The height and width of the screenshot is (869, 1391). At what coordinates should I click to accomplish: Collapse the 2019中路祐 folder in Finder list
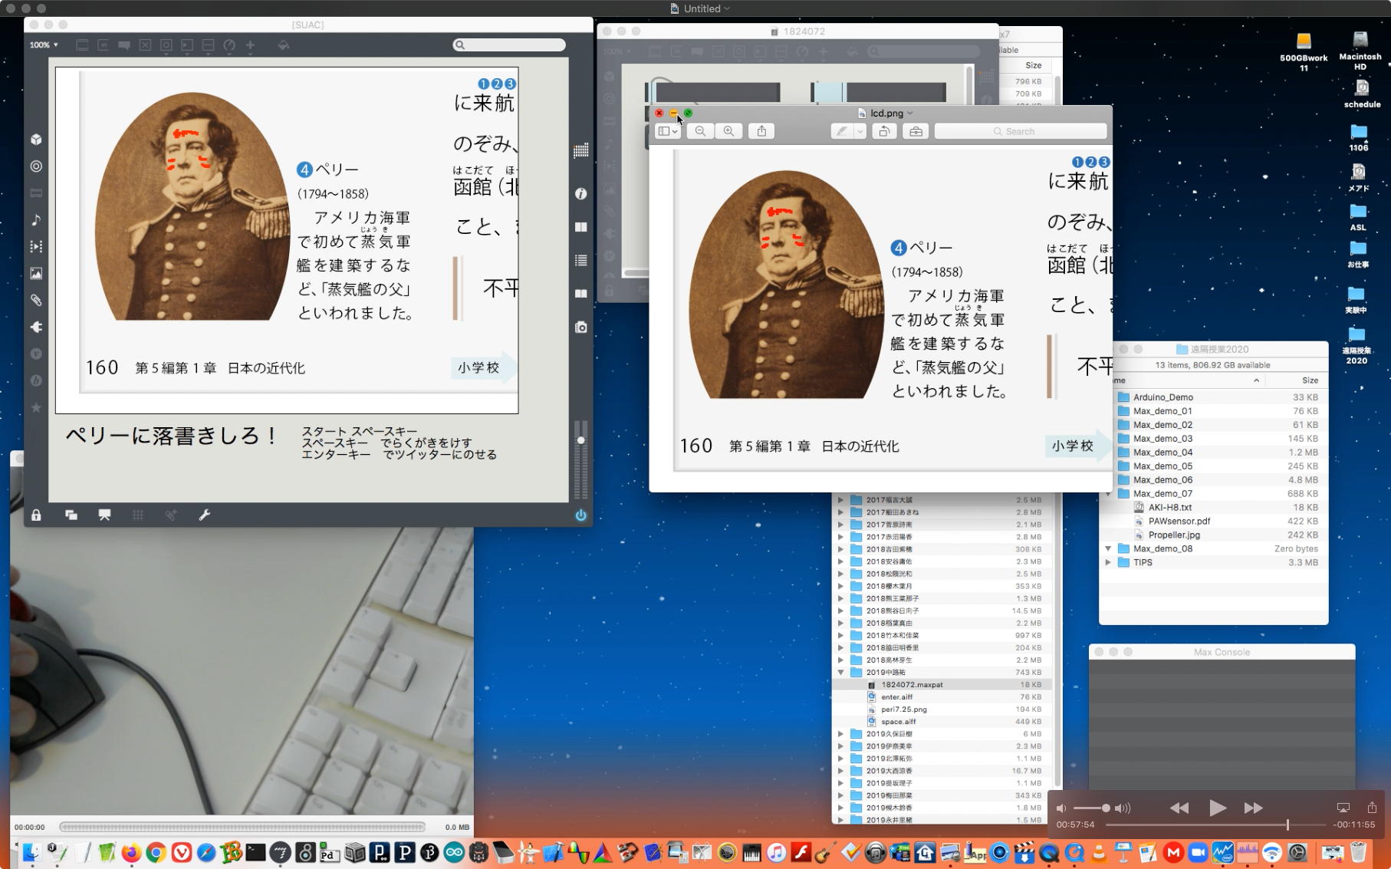(x=840, y=673)
